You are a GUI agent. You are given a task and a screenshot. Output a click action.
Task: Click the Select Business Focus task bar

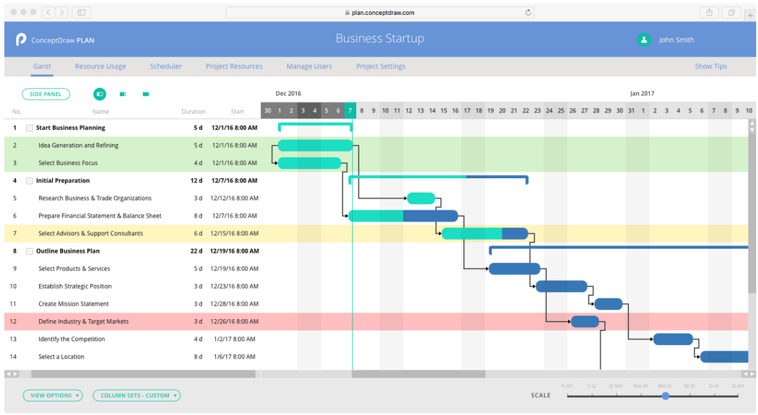(310, 163)
